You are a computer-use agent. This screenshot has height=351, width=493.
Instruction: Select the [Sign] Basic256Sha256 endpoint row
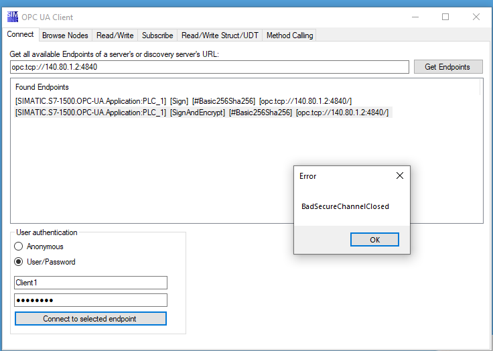pyautogui.click(x=184, y=101)
